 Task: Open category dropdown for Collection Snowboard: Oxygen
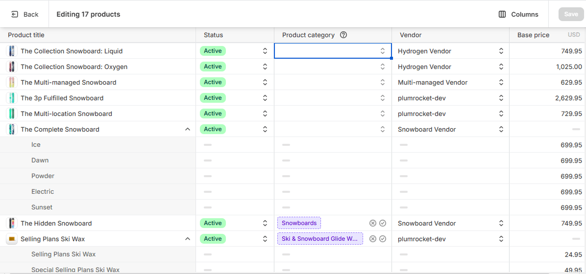(x=383, y=67)
